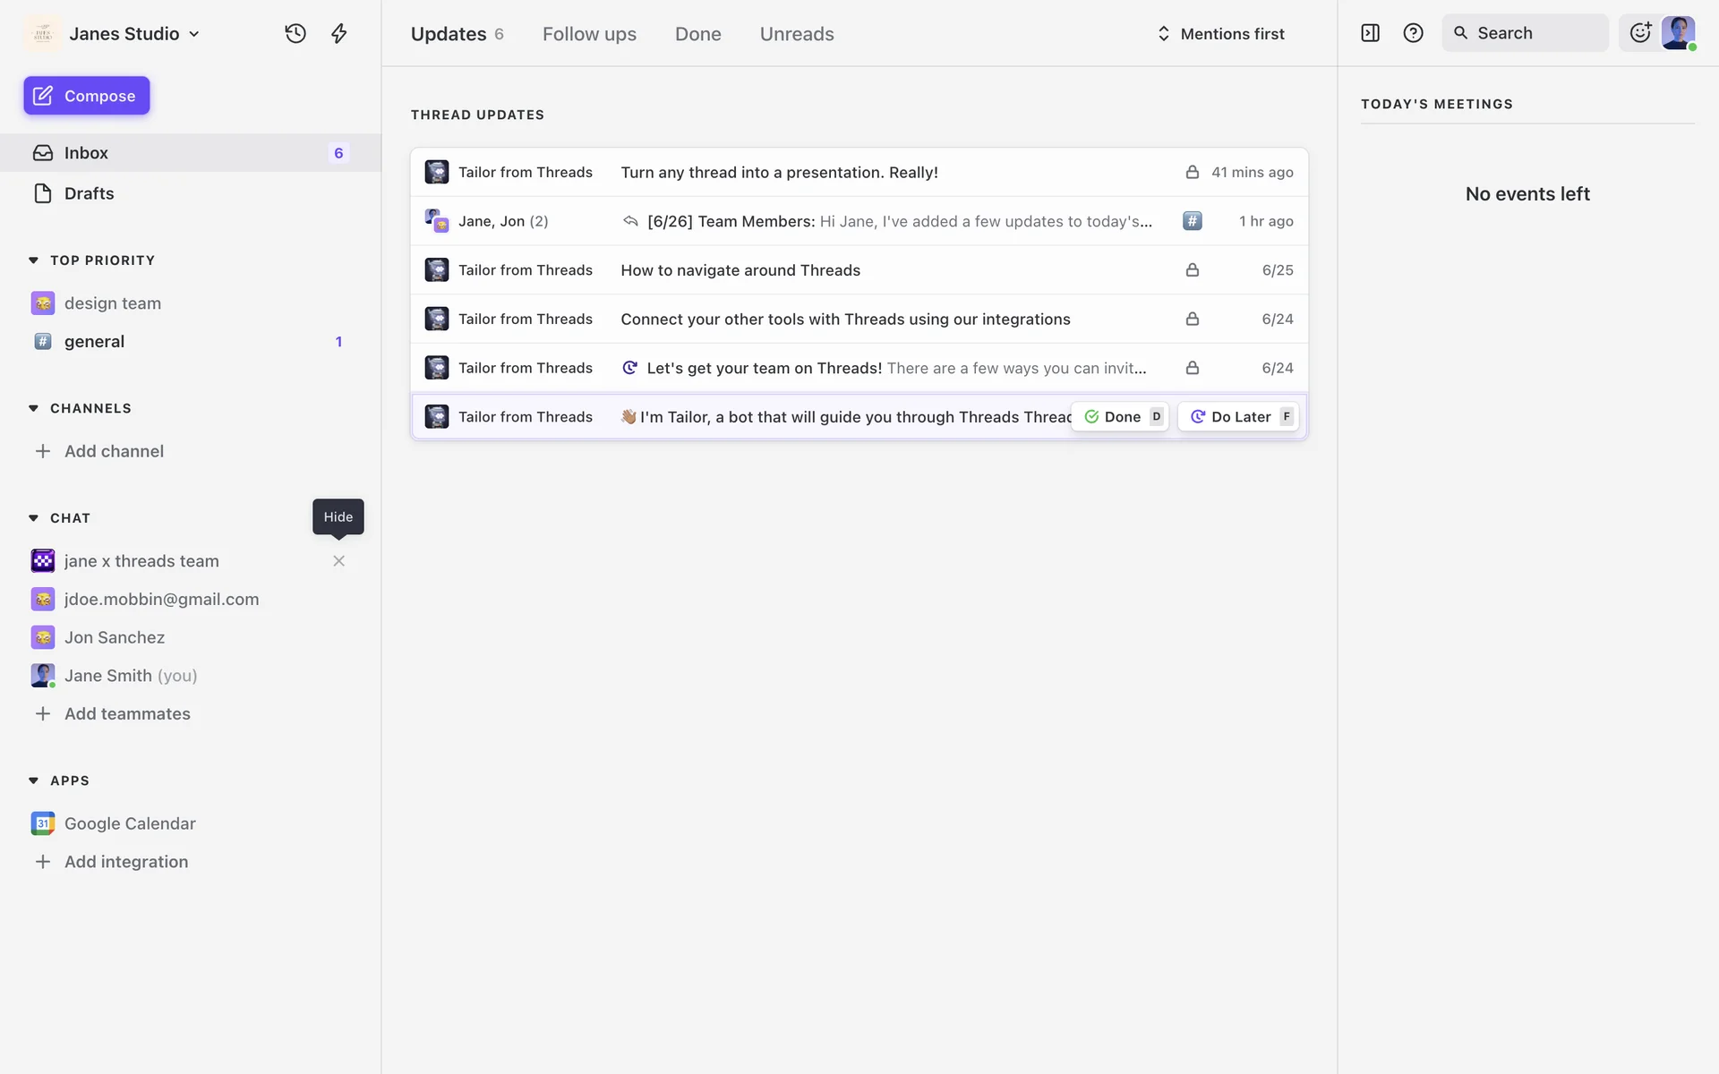Open the history clock icon

point(295,34)
